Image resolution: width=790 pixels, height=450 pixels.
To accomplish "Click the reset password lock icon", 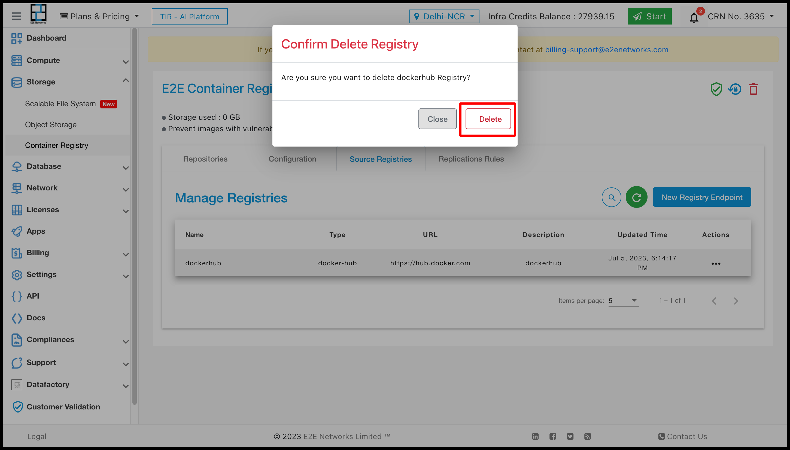I will 735,89.
